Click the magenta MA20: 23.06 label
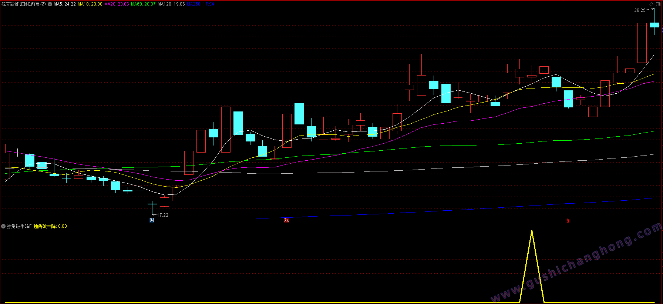 click(x=117, y=4)
